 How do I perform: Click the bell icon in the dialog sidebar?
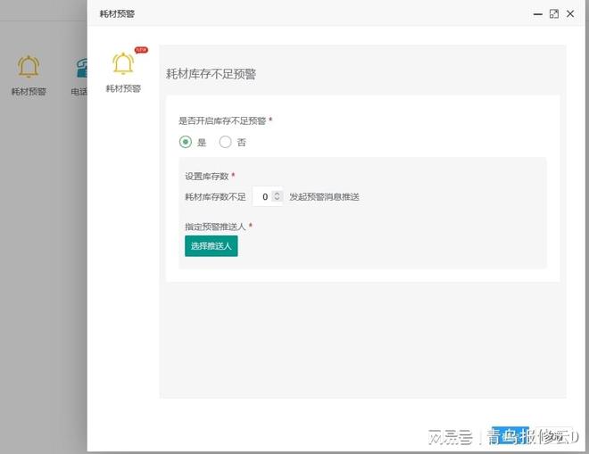point(122,64)
